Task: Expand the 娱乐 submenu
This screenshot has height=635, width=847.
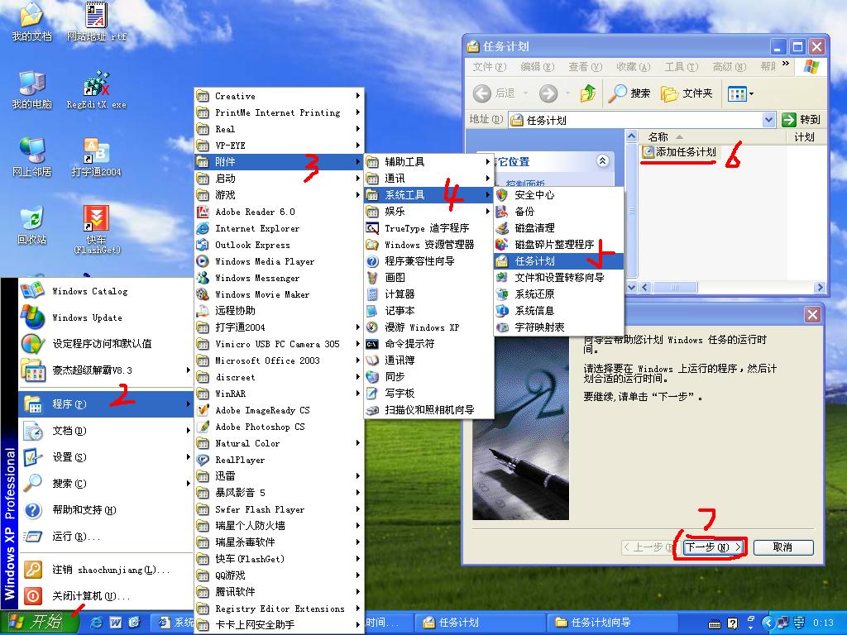Action: [429, 212]
